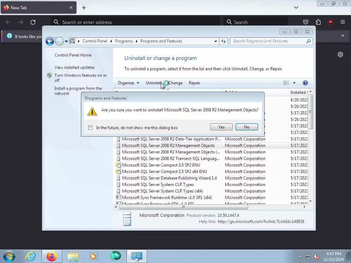Click Uninstall in the toolbar
Viewport: 351px width, 263px height.
pos(154,83)
